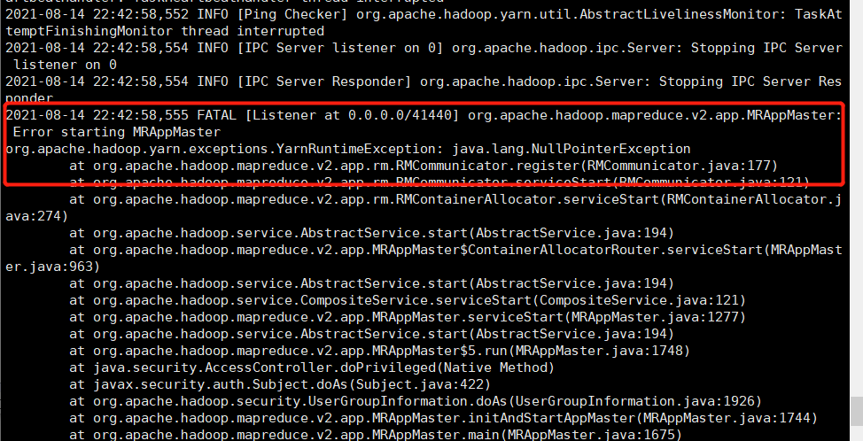Click RMCommunicator.register stack trace line
Viewport: 863px width, 441px height.
tap(424, 166)
